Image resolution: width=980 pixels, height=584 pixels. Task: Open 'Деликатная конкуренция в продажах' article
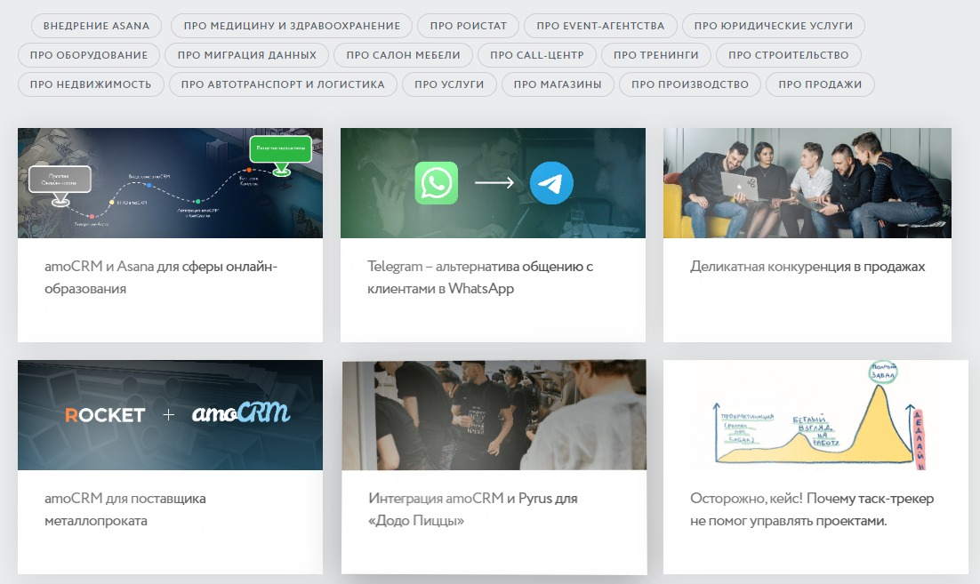tap(807, 267)
